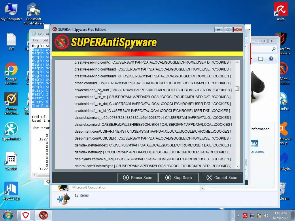Select the .ctnsnet.com\gid_CAESEJ cookie entry
The image size is (295, 221).
[153, 125]
